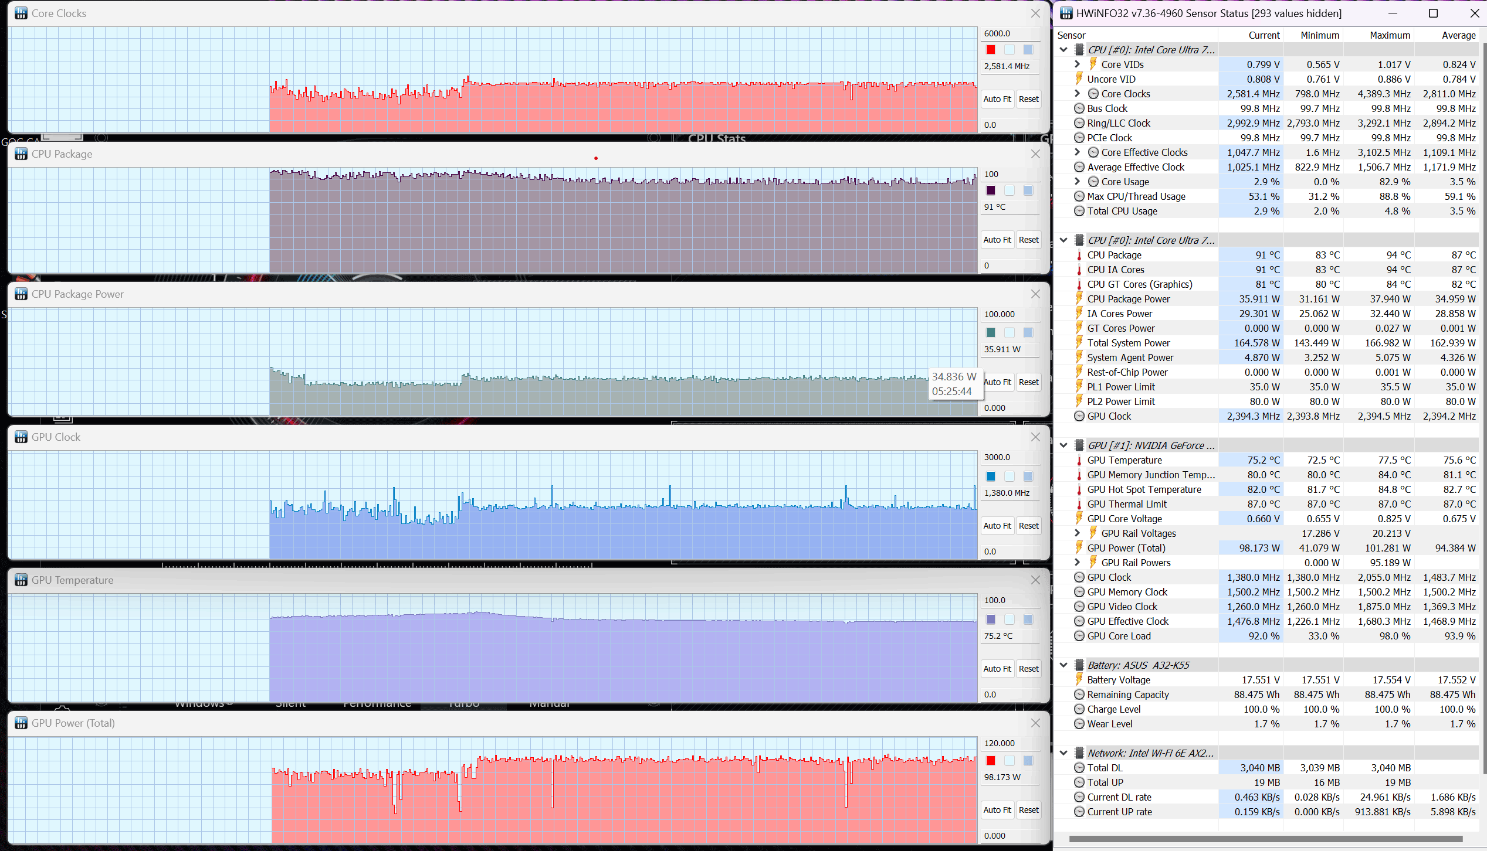Click the horizontal scrollbar of the sensor list

pos(1265,839)
